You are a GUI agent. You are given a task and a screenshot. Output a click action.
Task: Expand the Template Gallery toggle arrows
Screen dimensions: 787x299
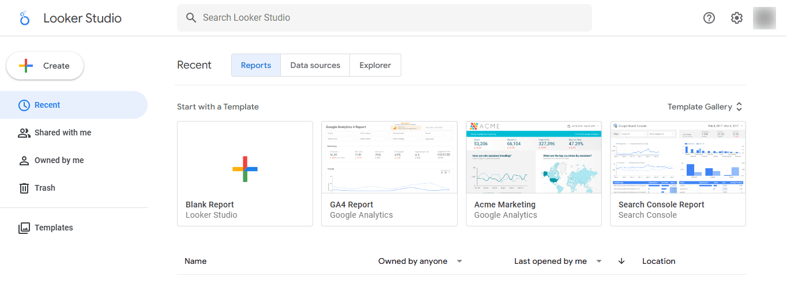click(739, 107)
